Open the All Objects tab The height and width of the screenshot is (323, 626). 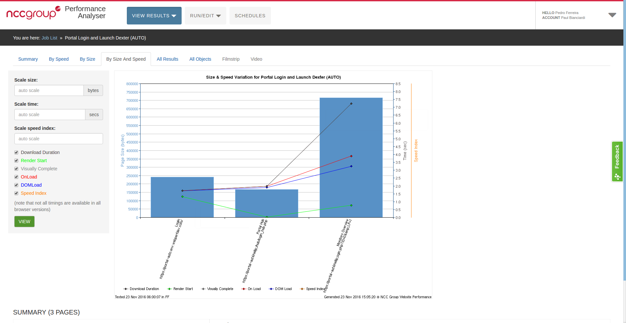click(200, 59)
